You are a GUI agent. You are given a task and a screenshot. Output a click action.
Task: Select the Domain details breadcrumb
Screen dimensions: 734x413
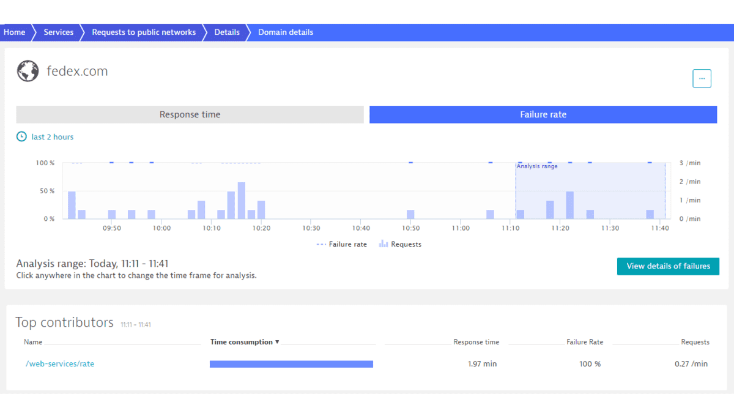[x=285, y=32]
